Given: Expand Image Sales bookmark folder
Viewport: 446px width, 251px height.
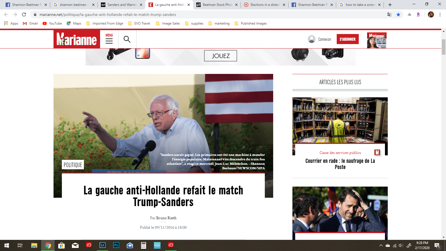Looking at the screenshot, I should 168,23.
